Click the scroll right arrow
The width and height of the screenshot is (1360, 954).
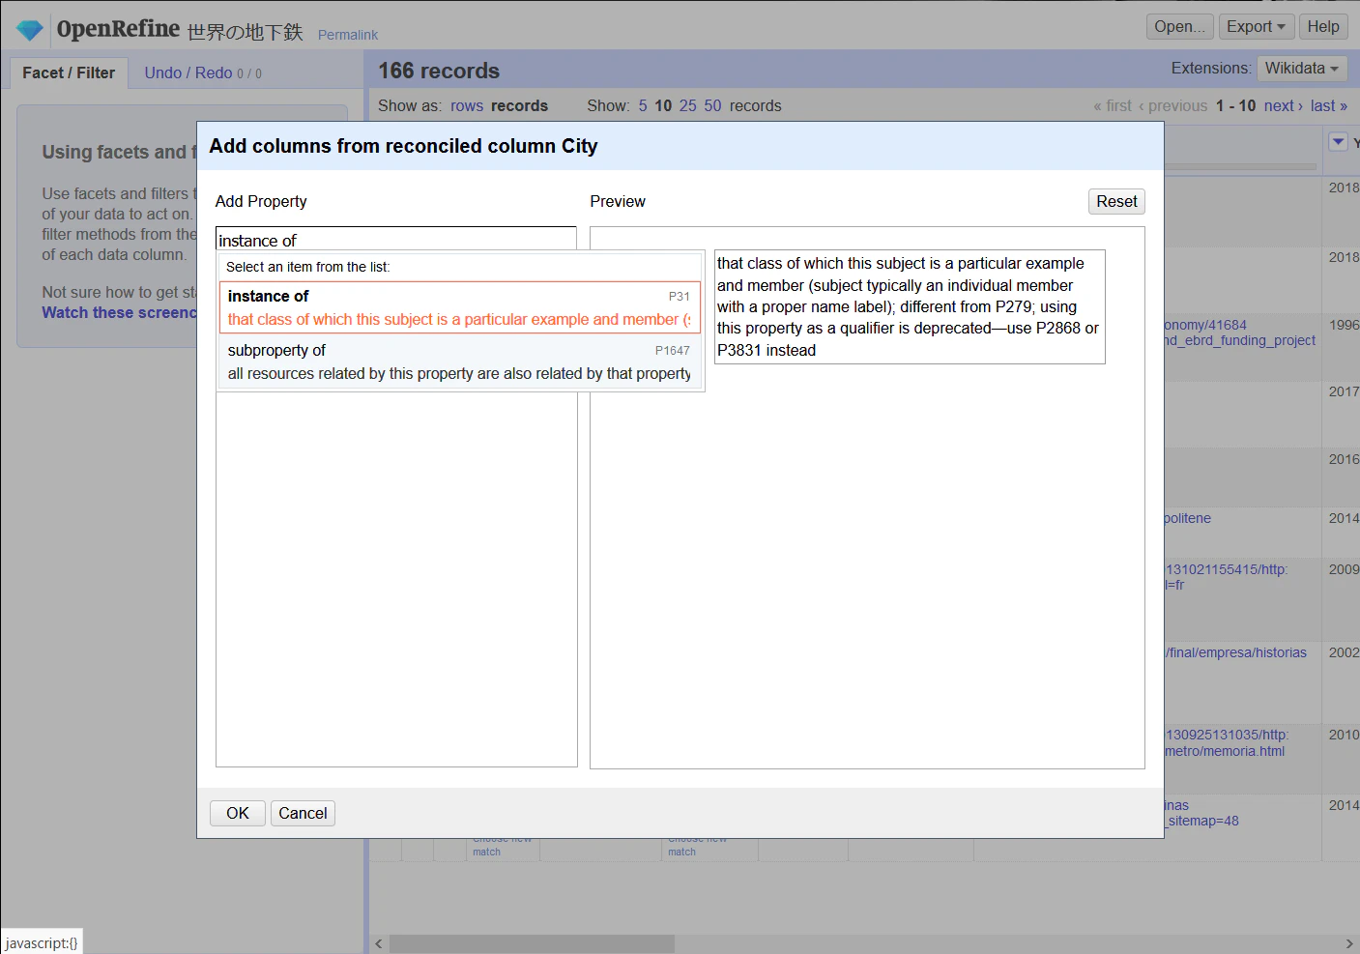[1349, 943]
